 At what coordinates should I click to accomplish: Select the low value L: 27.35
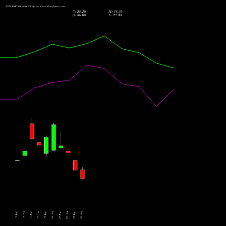(x=115, y=15)
